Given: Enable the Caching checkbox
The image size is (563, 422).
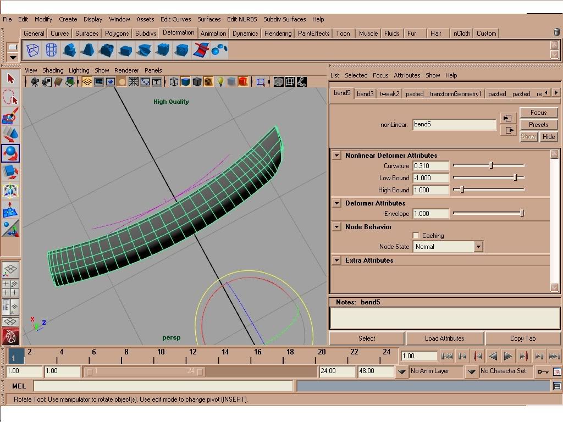Looking at the screenshot, I should (x=416, y=236).
